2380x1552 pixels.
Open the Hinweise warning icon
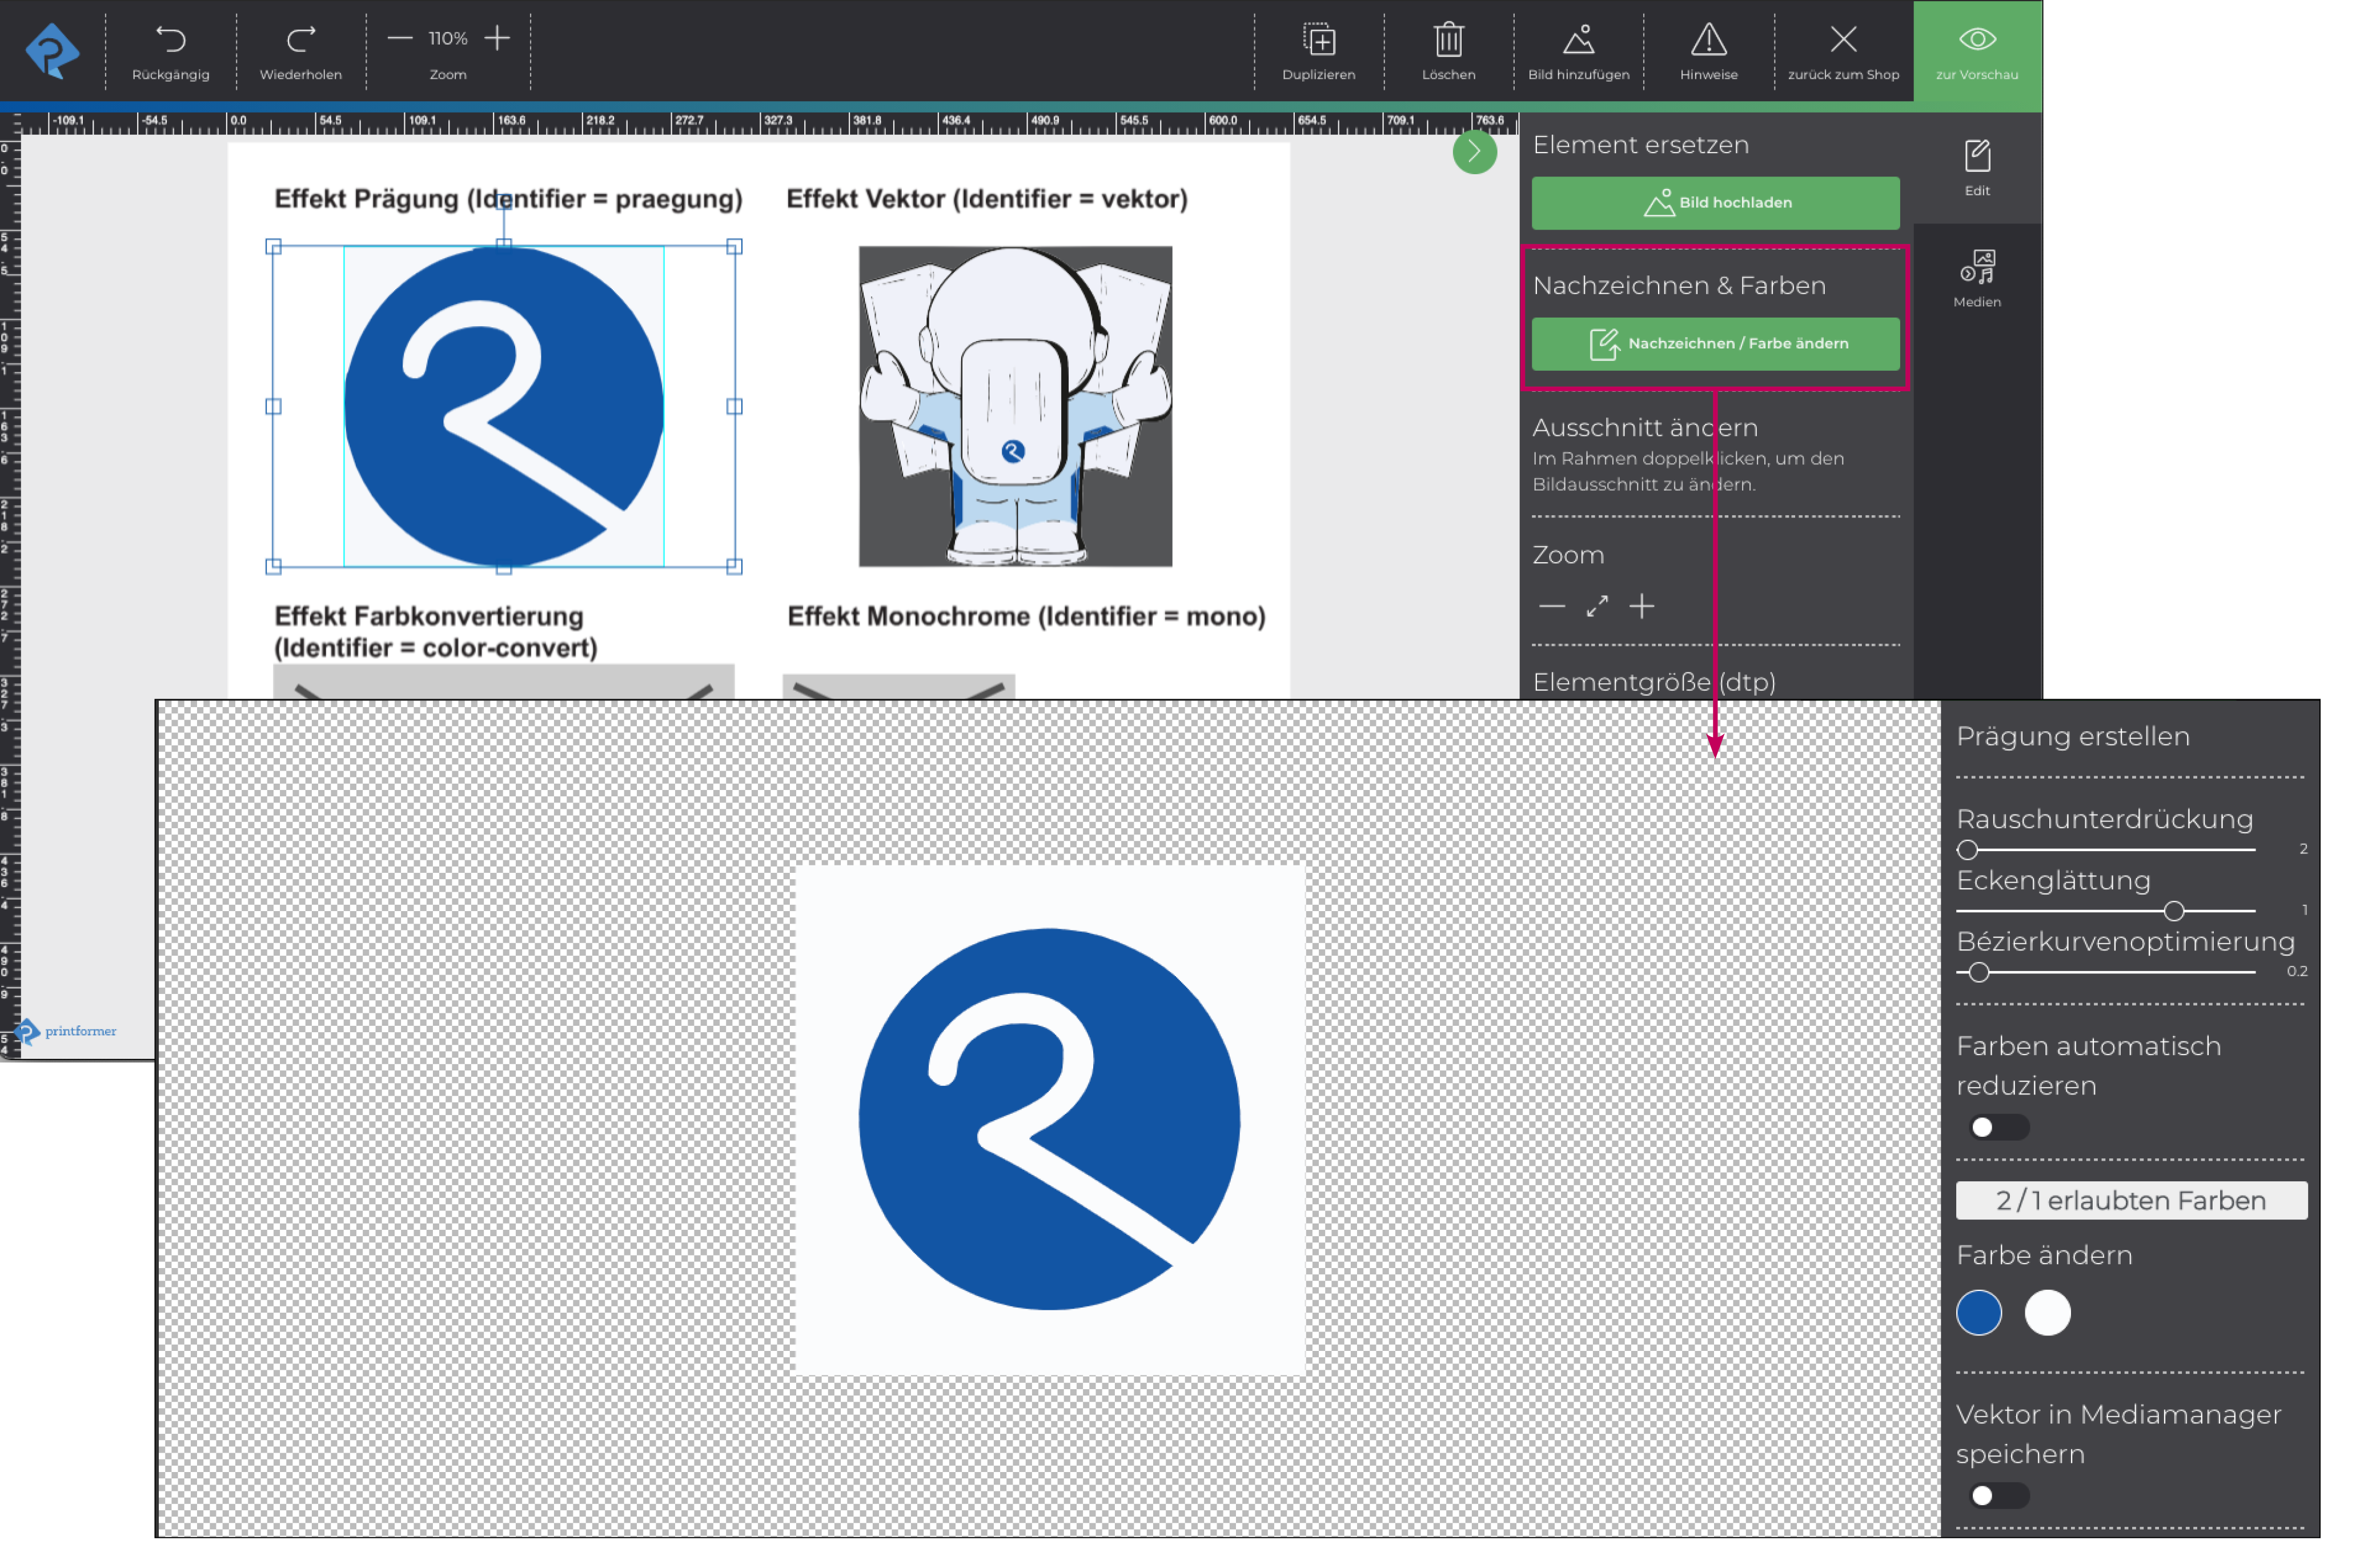[1708, 40]
